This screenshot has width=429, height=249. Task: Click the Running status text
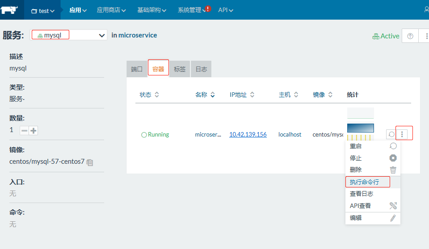[x=158, y=134]
